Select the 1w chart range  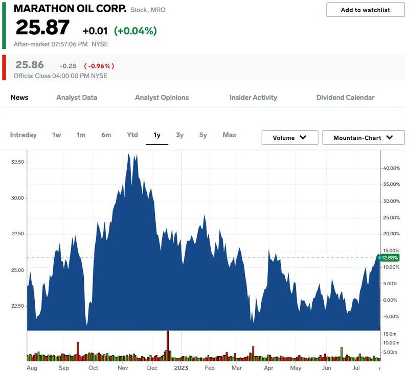point(56,135)
